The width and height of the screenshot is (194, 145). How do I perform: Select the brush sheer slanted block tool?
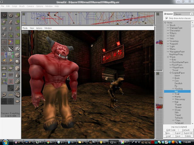tap(11, 22)
